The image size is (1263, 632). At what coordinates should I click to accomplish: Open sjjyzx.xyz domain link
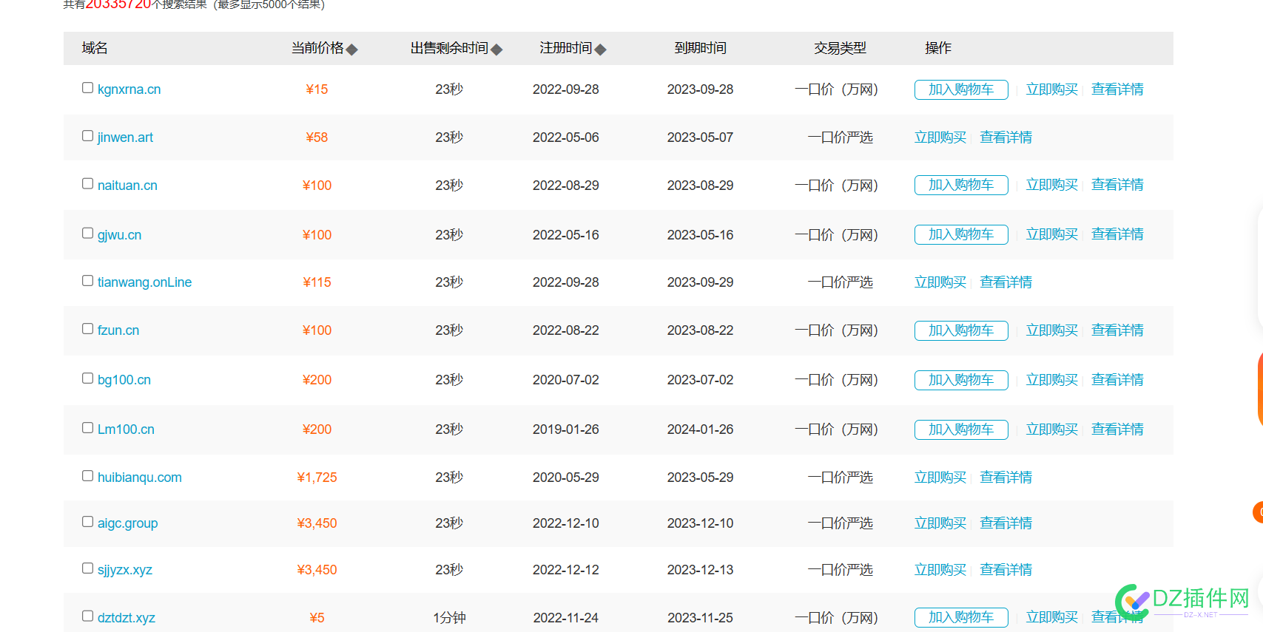point(124,570)
